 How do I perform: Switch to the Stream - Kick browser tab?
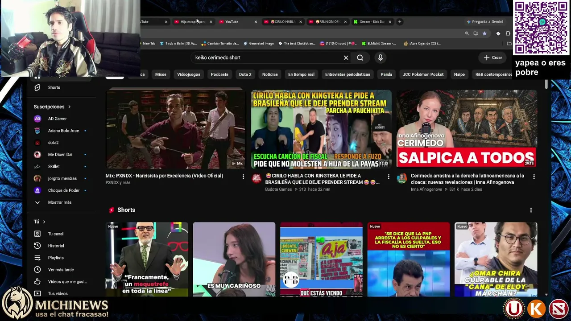371,21
